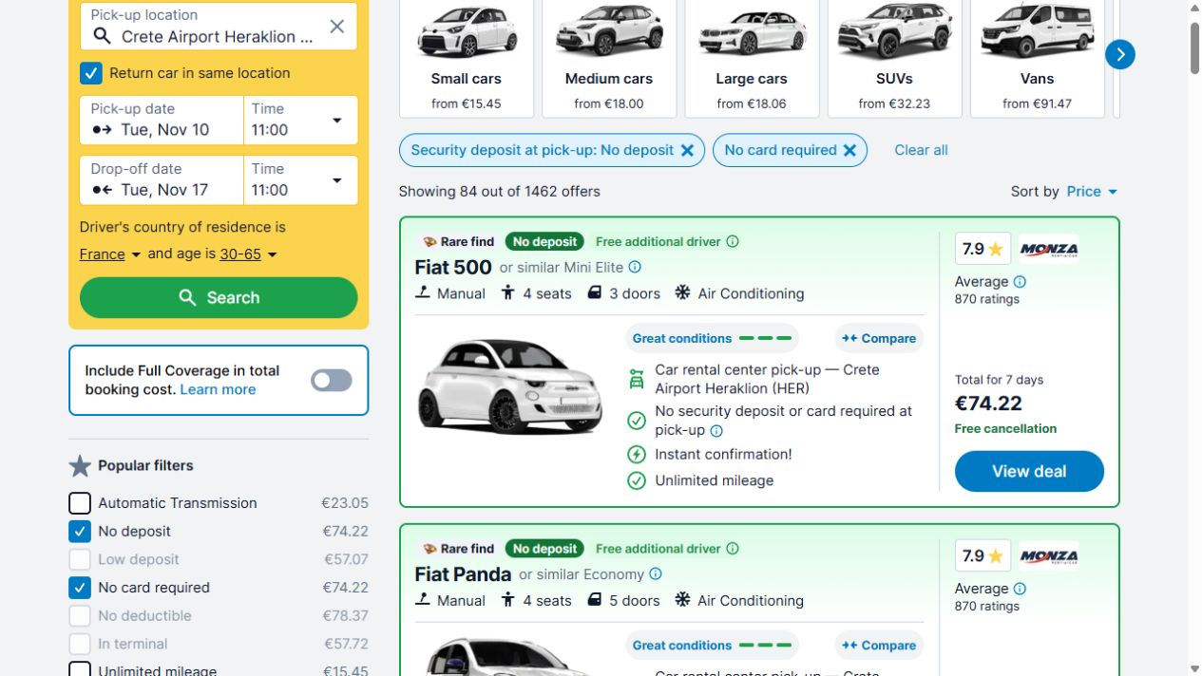Click the green Search button

pos(219,297)
